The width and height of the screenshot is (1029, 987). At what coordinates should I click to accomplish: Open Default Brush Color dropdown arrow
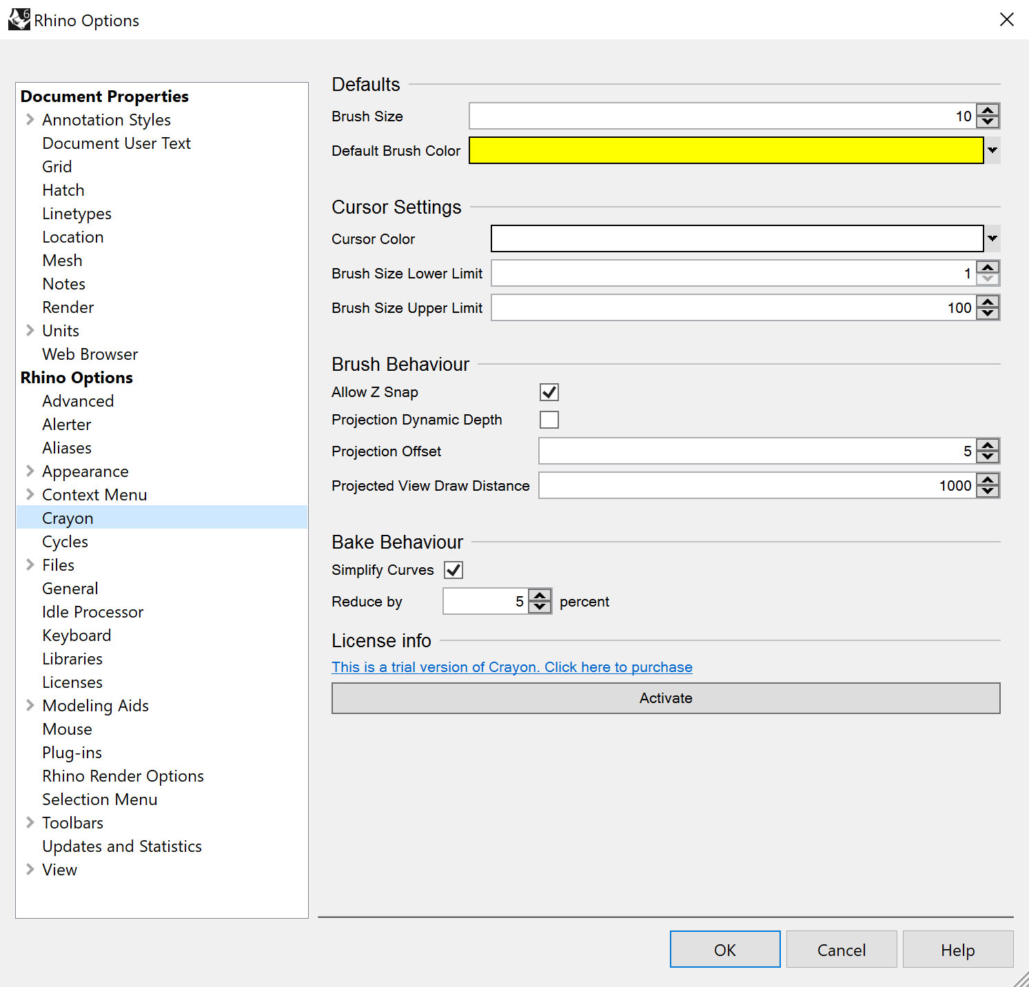point(992,150)
